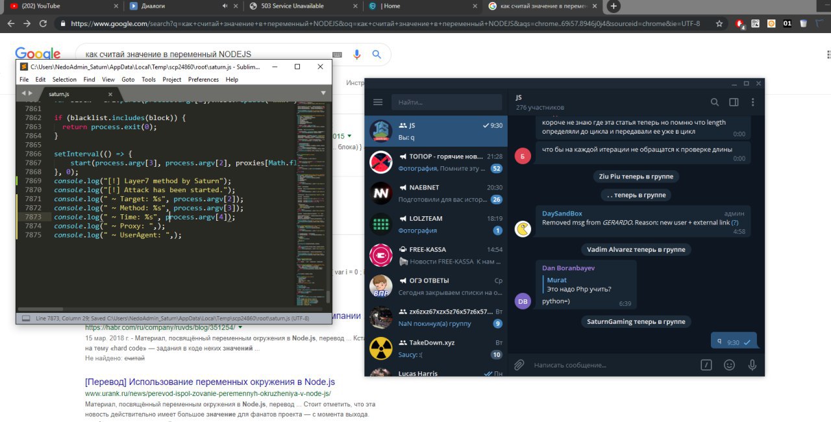Open Google on-screen keyboard icon

click(x=336, y=55)
